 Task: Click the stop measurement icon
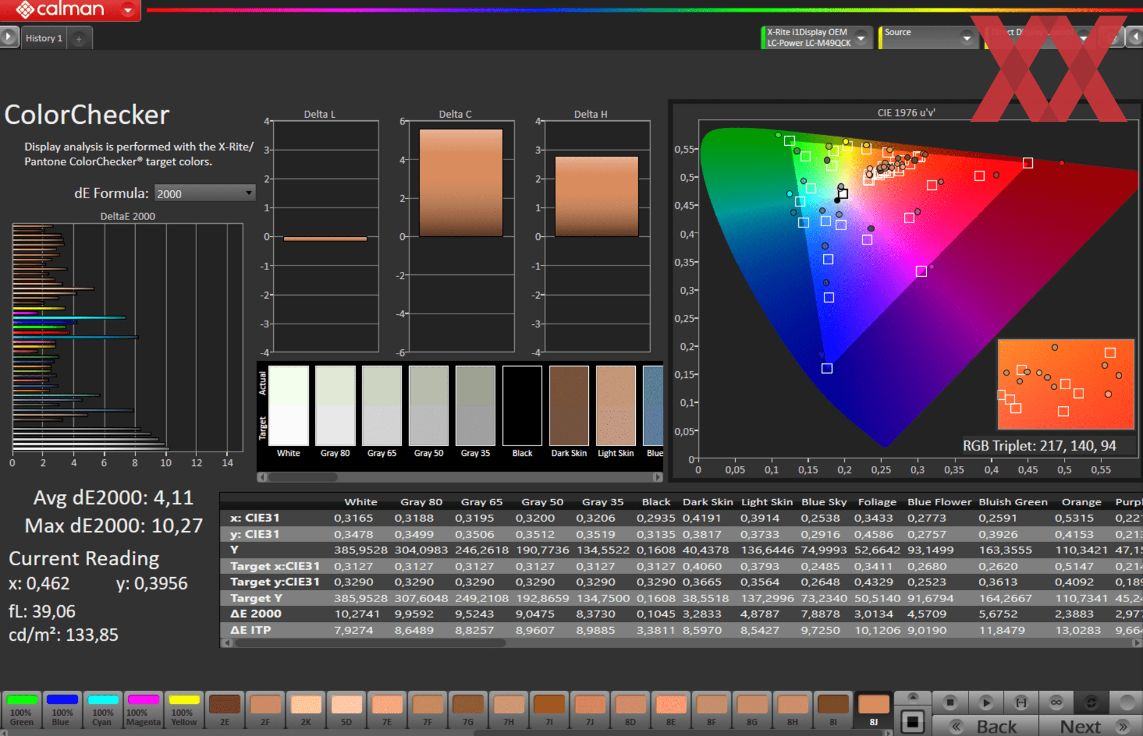pyautogui.click(x=950, y=703)
